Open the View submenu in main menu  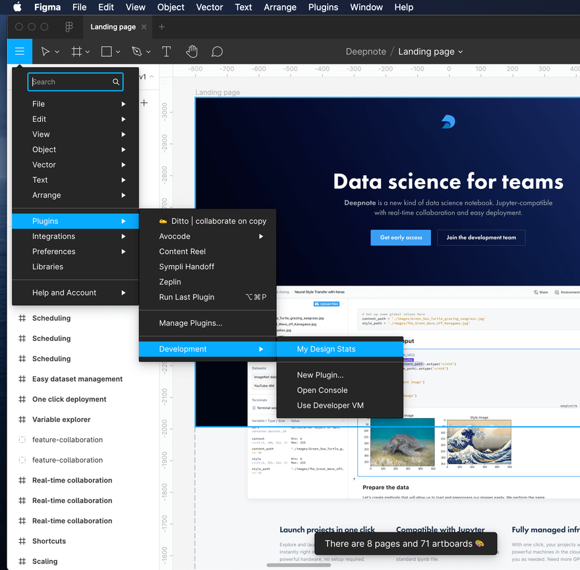point(75,134)
